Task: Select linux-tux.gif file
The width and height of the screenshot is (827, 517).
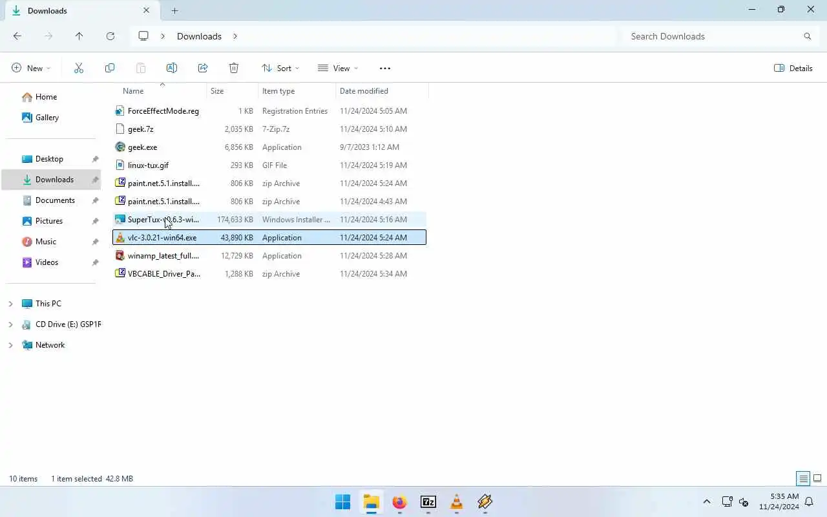Action: (269, 165)
